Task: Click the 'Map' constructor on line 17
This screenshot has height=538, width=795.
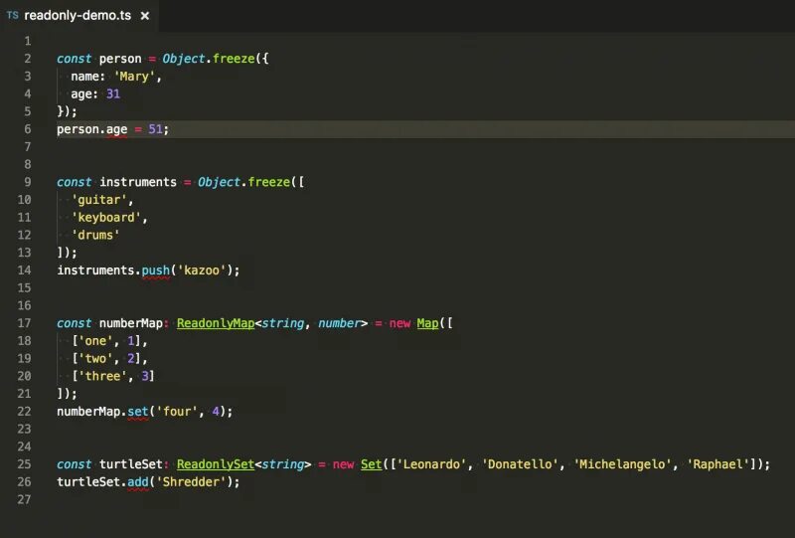Action: coord(427,323)
